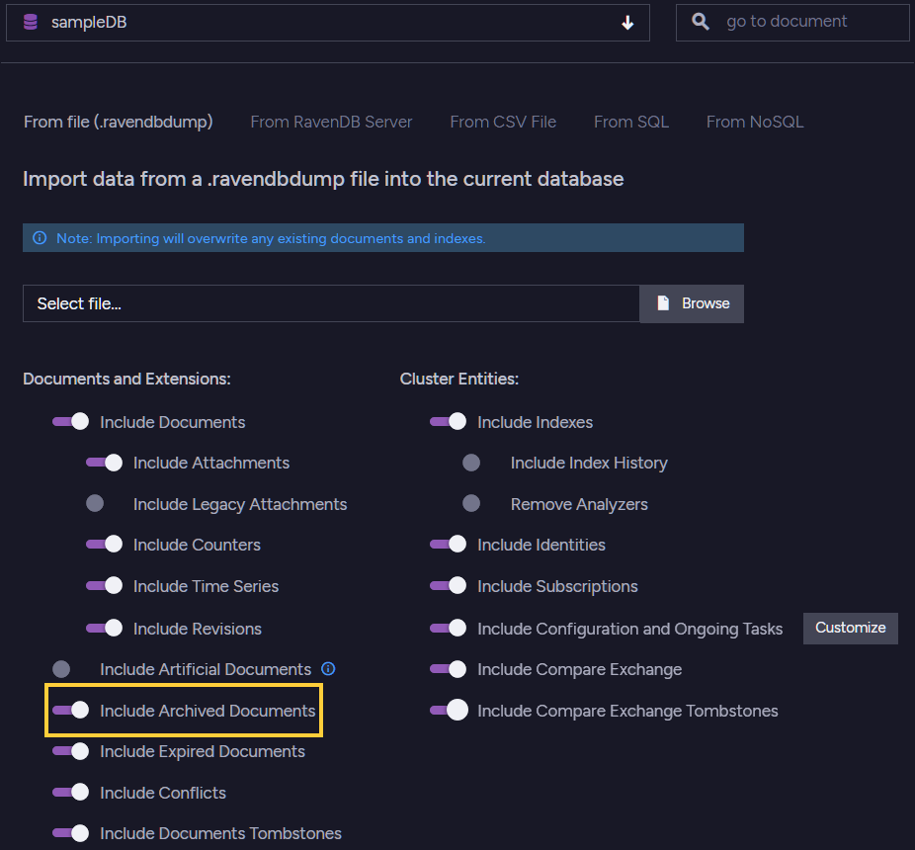
Task: Switch to From RavenDB Server tab
Action: click(331, 122)
